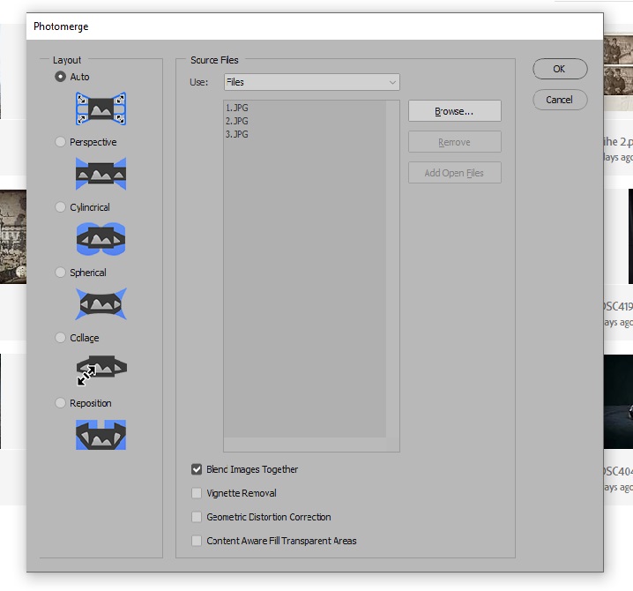Select 3.JPG in the source list
Image resolution: width=633 pixels, height=591 pixels.
[237, 134]
